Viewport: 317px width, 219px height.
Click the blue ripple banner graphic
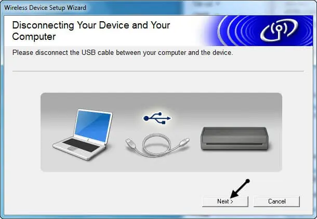[x=257, y=31]
